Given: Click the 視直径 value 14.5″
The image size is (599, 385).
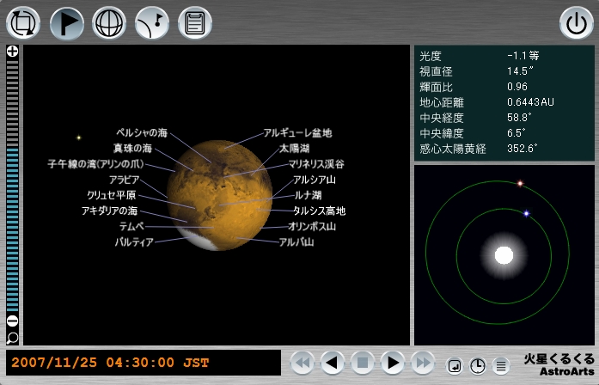Looking at the screenshot, I should (x=520, y=71).
